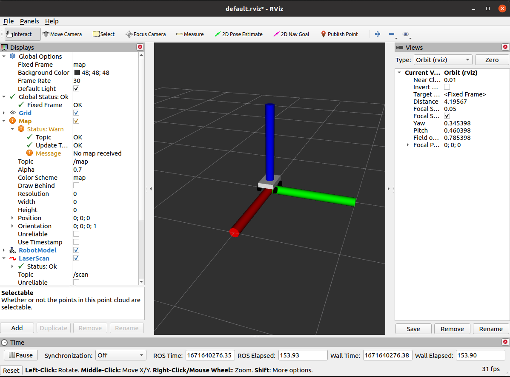Click the Add display button
Screen dimensions: 510x377
click(17, 328)
